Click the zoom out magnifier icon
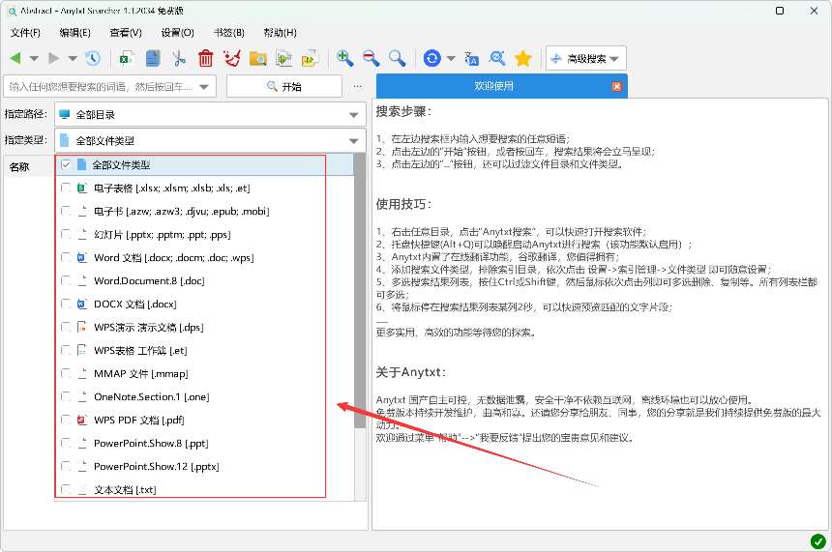 point(371,58)
